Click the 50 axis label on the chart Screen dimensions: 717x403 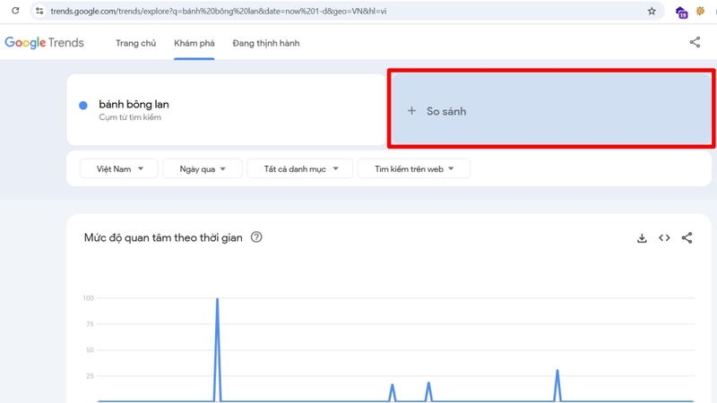tap(90, 350)
